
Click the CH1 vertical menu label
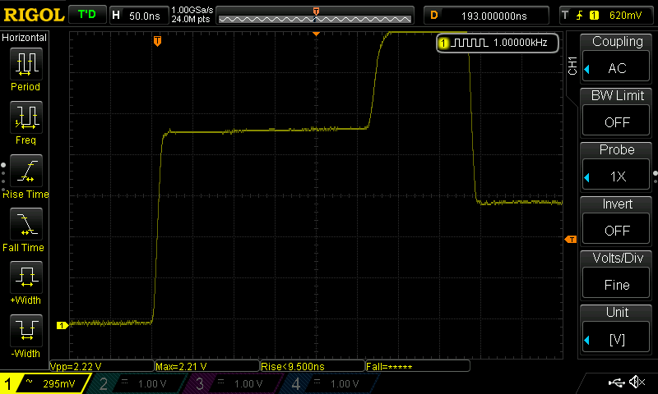(x=572, y=66)
